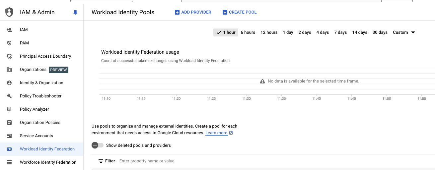Select the 1 hour time range

[x=226, y=32]
